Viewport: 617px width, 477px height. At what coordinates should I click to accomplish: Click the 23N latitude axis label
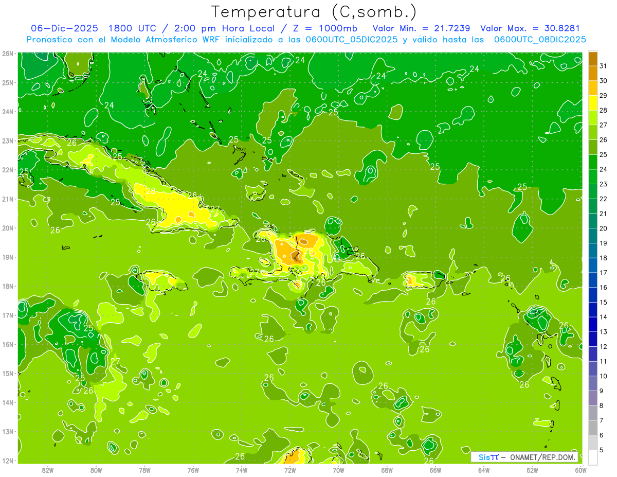coord(8,141)
